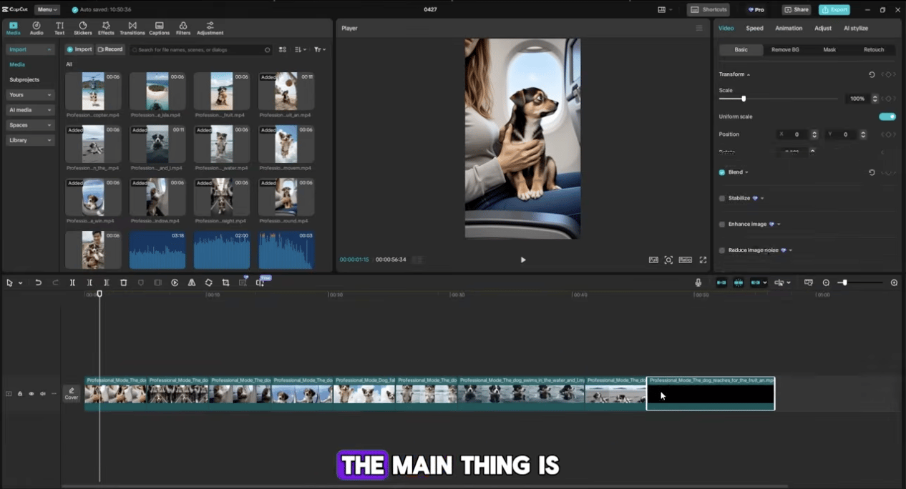Play the preview in the player
This screenshot has width=906, height=489.
pyautogui.click(x=523, y=260)
